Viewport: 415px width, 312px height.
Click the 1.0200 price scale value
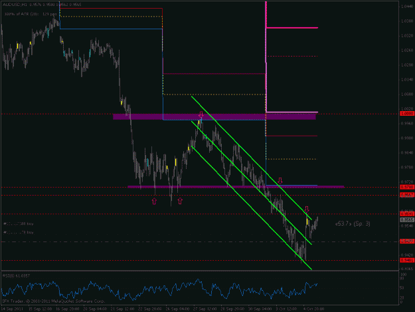[x=407, y=65]
